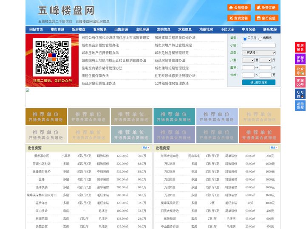Click the maximum 价格 input field
The image size is (306, 229).
point(265,75)
